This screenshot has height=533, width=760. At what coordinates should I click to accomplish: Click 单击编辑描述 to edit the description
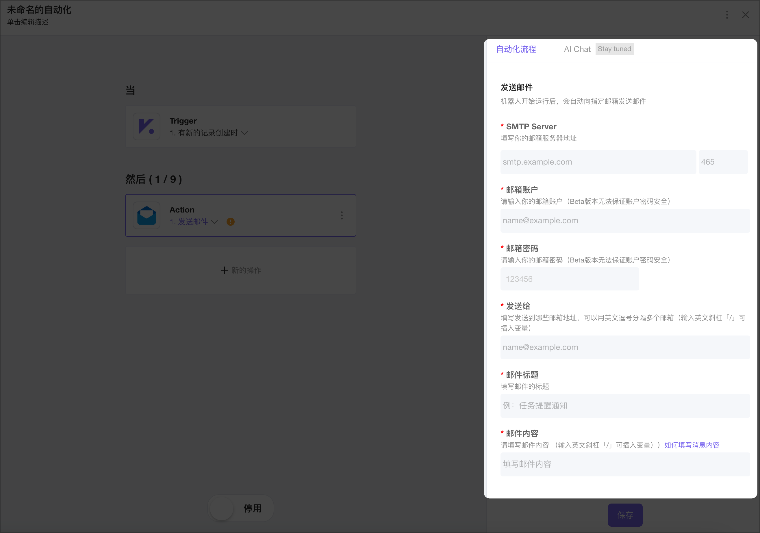coord(27,22)
